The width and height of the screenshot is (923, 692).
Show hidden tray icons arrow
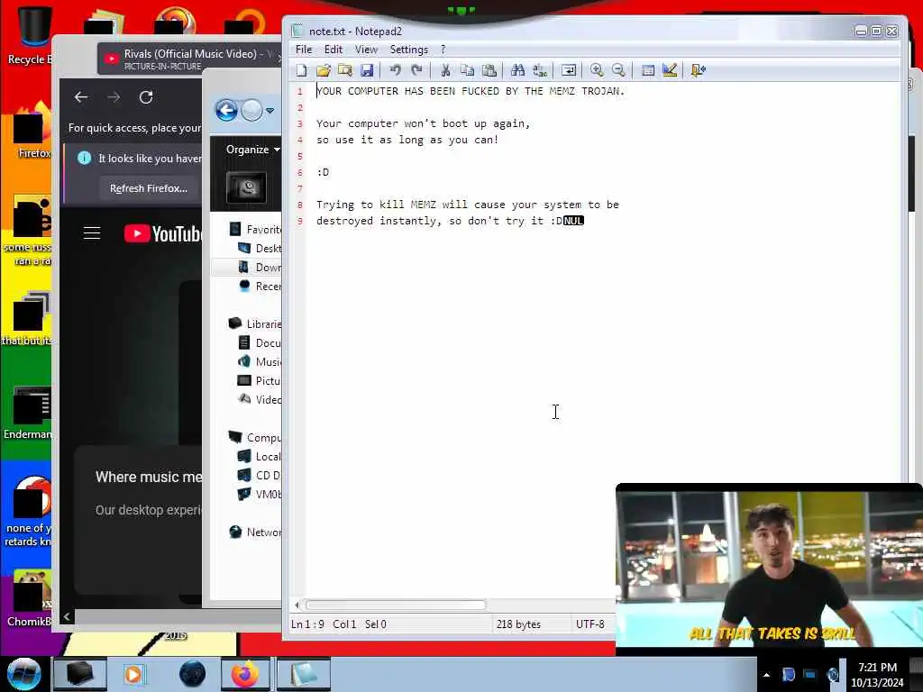(x=766, y=675)
